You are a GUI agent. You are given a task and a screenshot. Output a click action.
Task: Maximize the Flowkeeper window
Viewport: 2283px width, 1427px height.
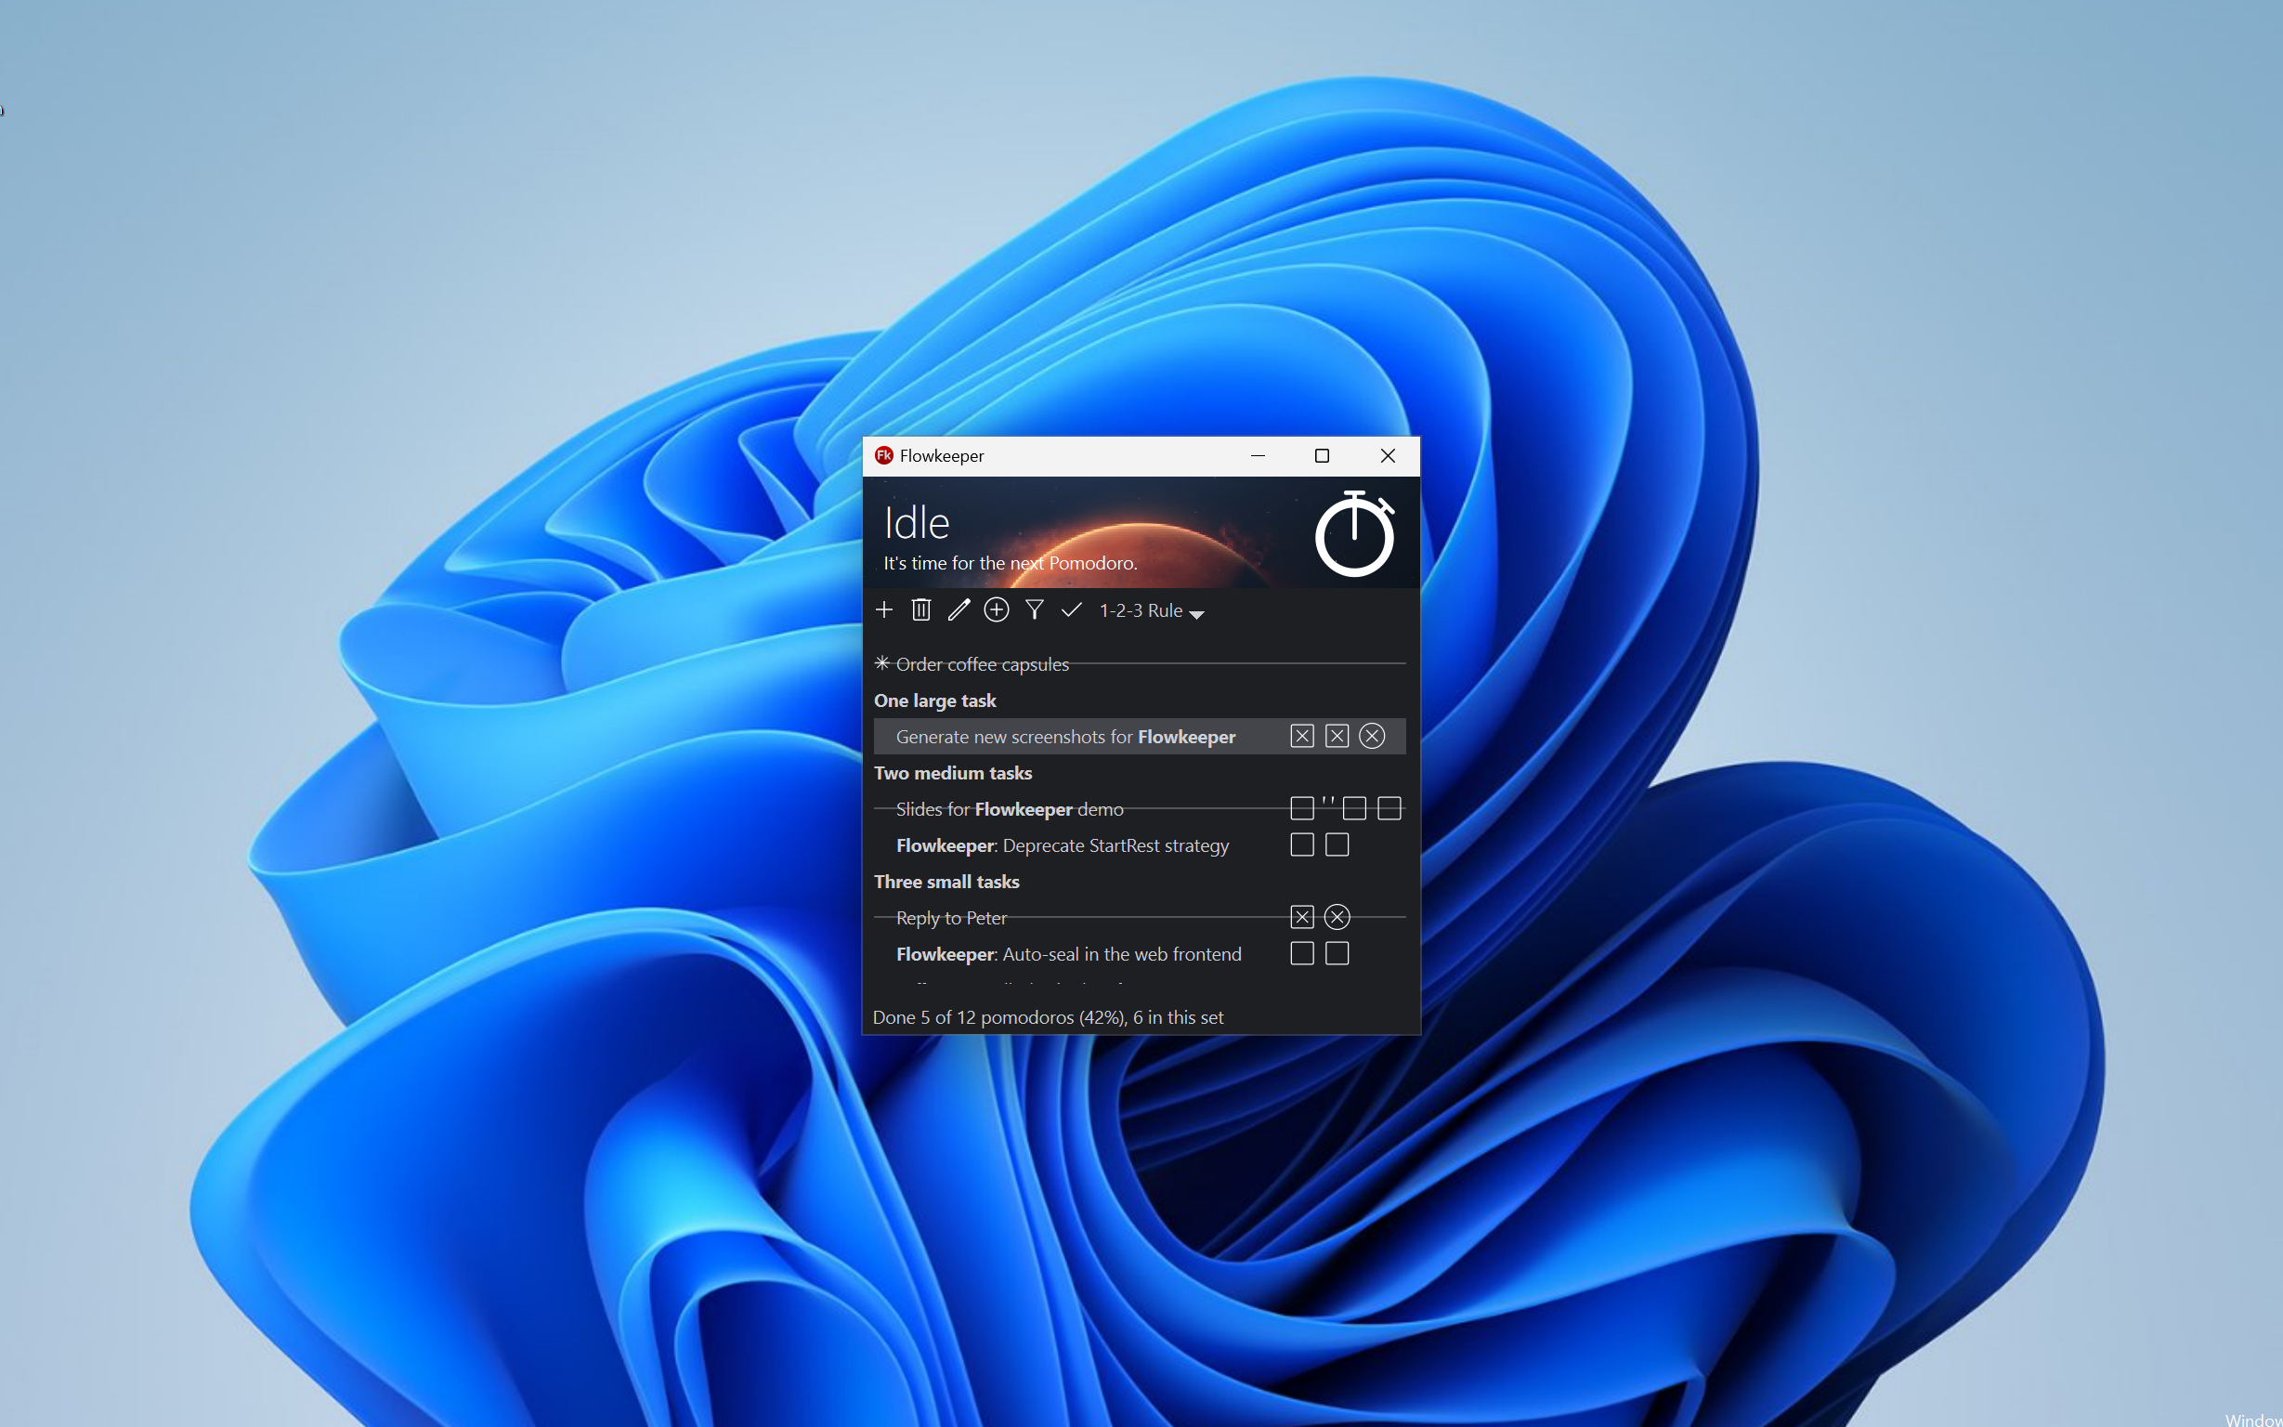[x=1323, y=456]
